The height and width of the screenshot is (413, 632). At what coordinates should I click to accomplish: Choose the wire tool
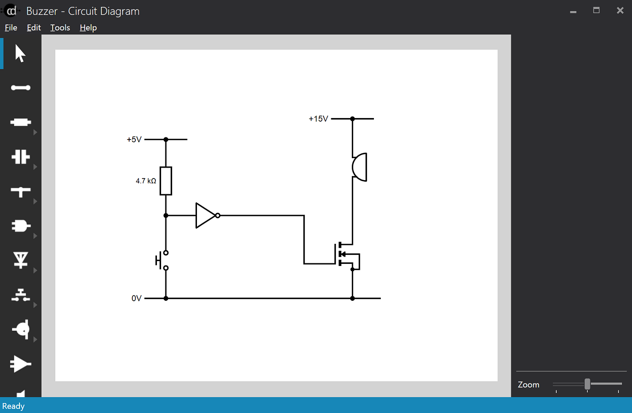click(21, 88)
